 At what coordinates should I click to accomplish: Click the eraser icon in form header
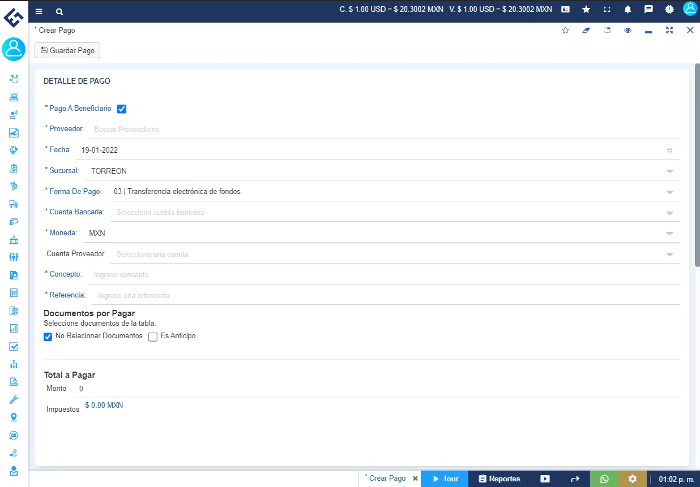586,31
